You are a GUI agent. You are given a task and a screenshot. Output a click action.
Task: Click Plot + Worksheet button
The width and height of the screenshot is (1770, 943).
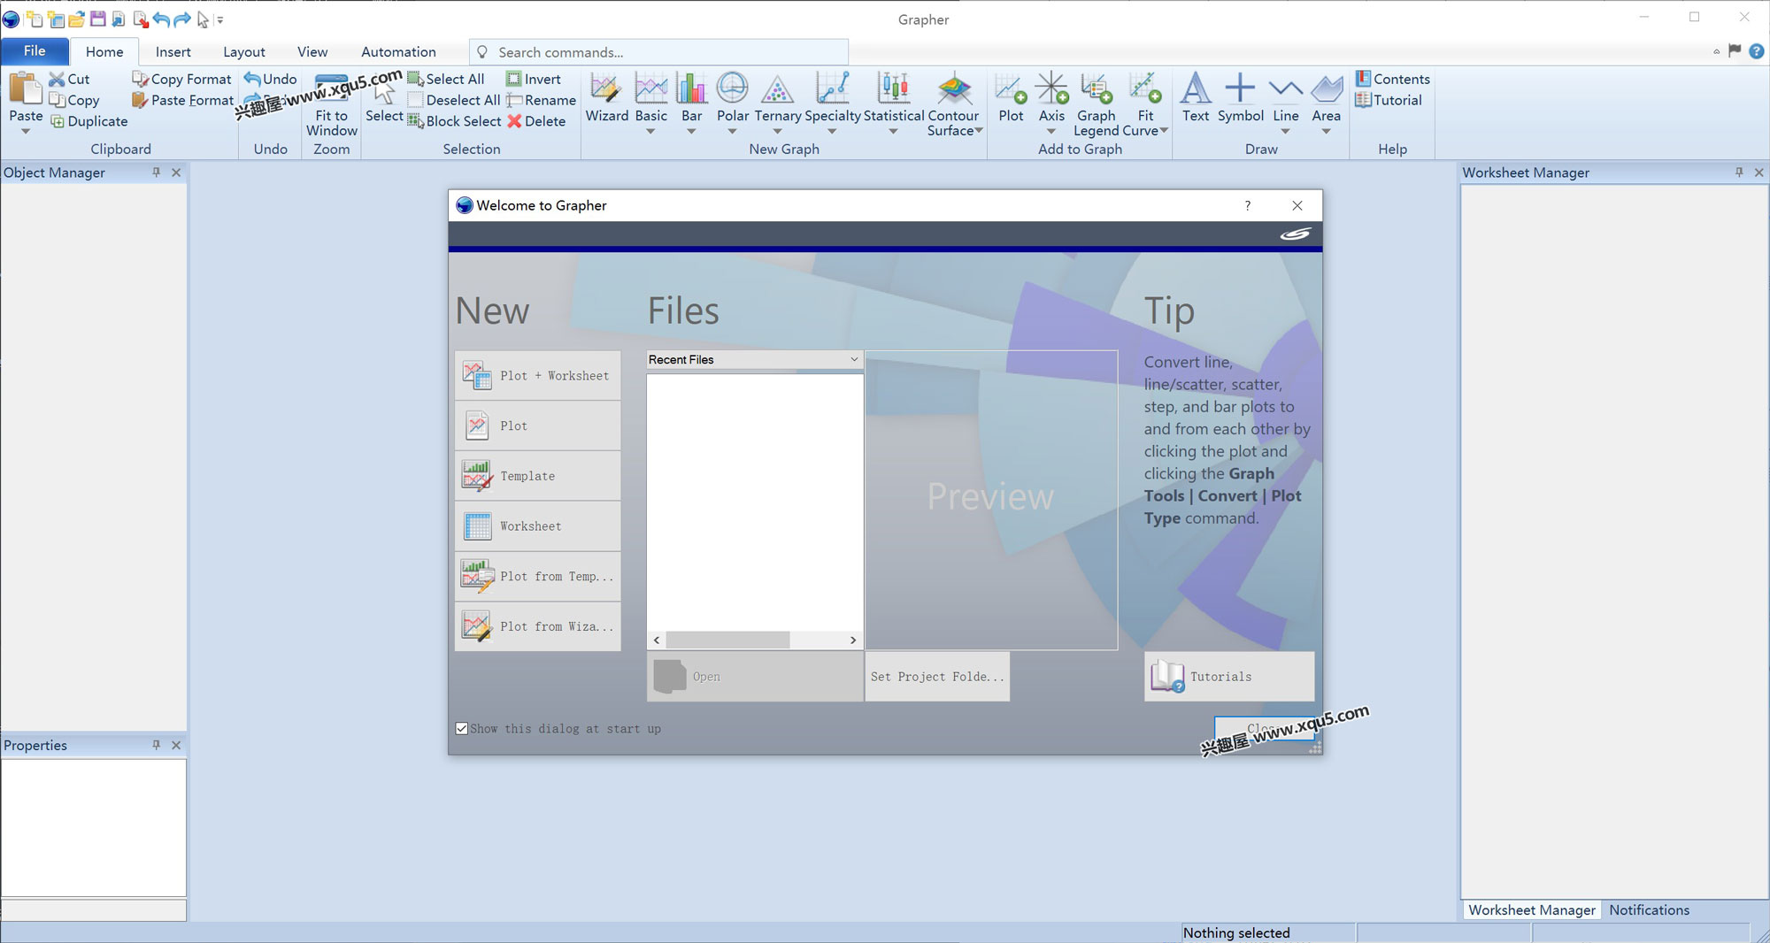(538, 376)
